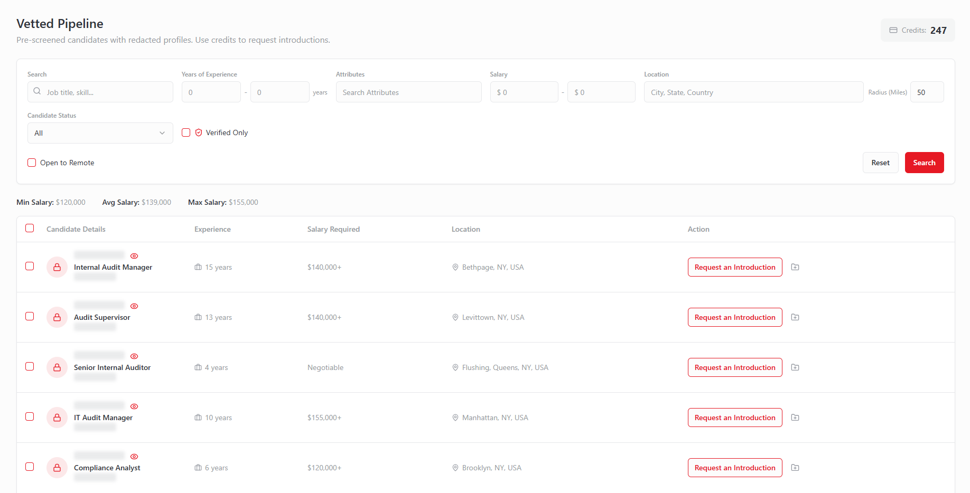Open the Search Attributes field
Screen dimensions: 970x493
408,92
